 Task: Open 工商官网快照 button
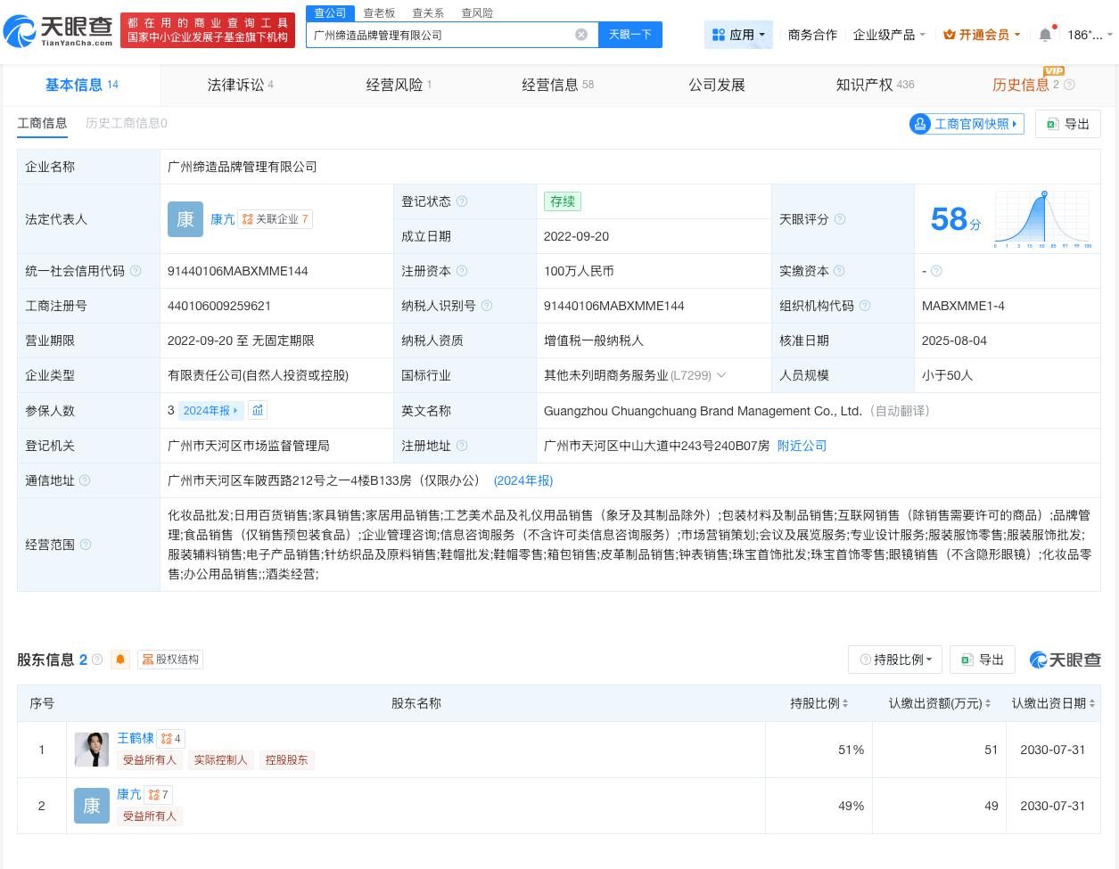967,124
